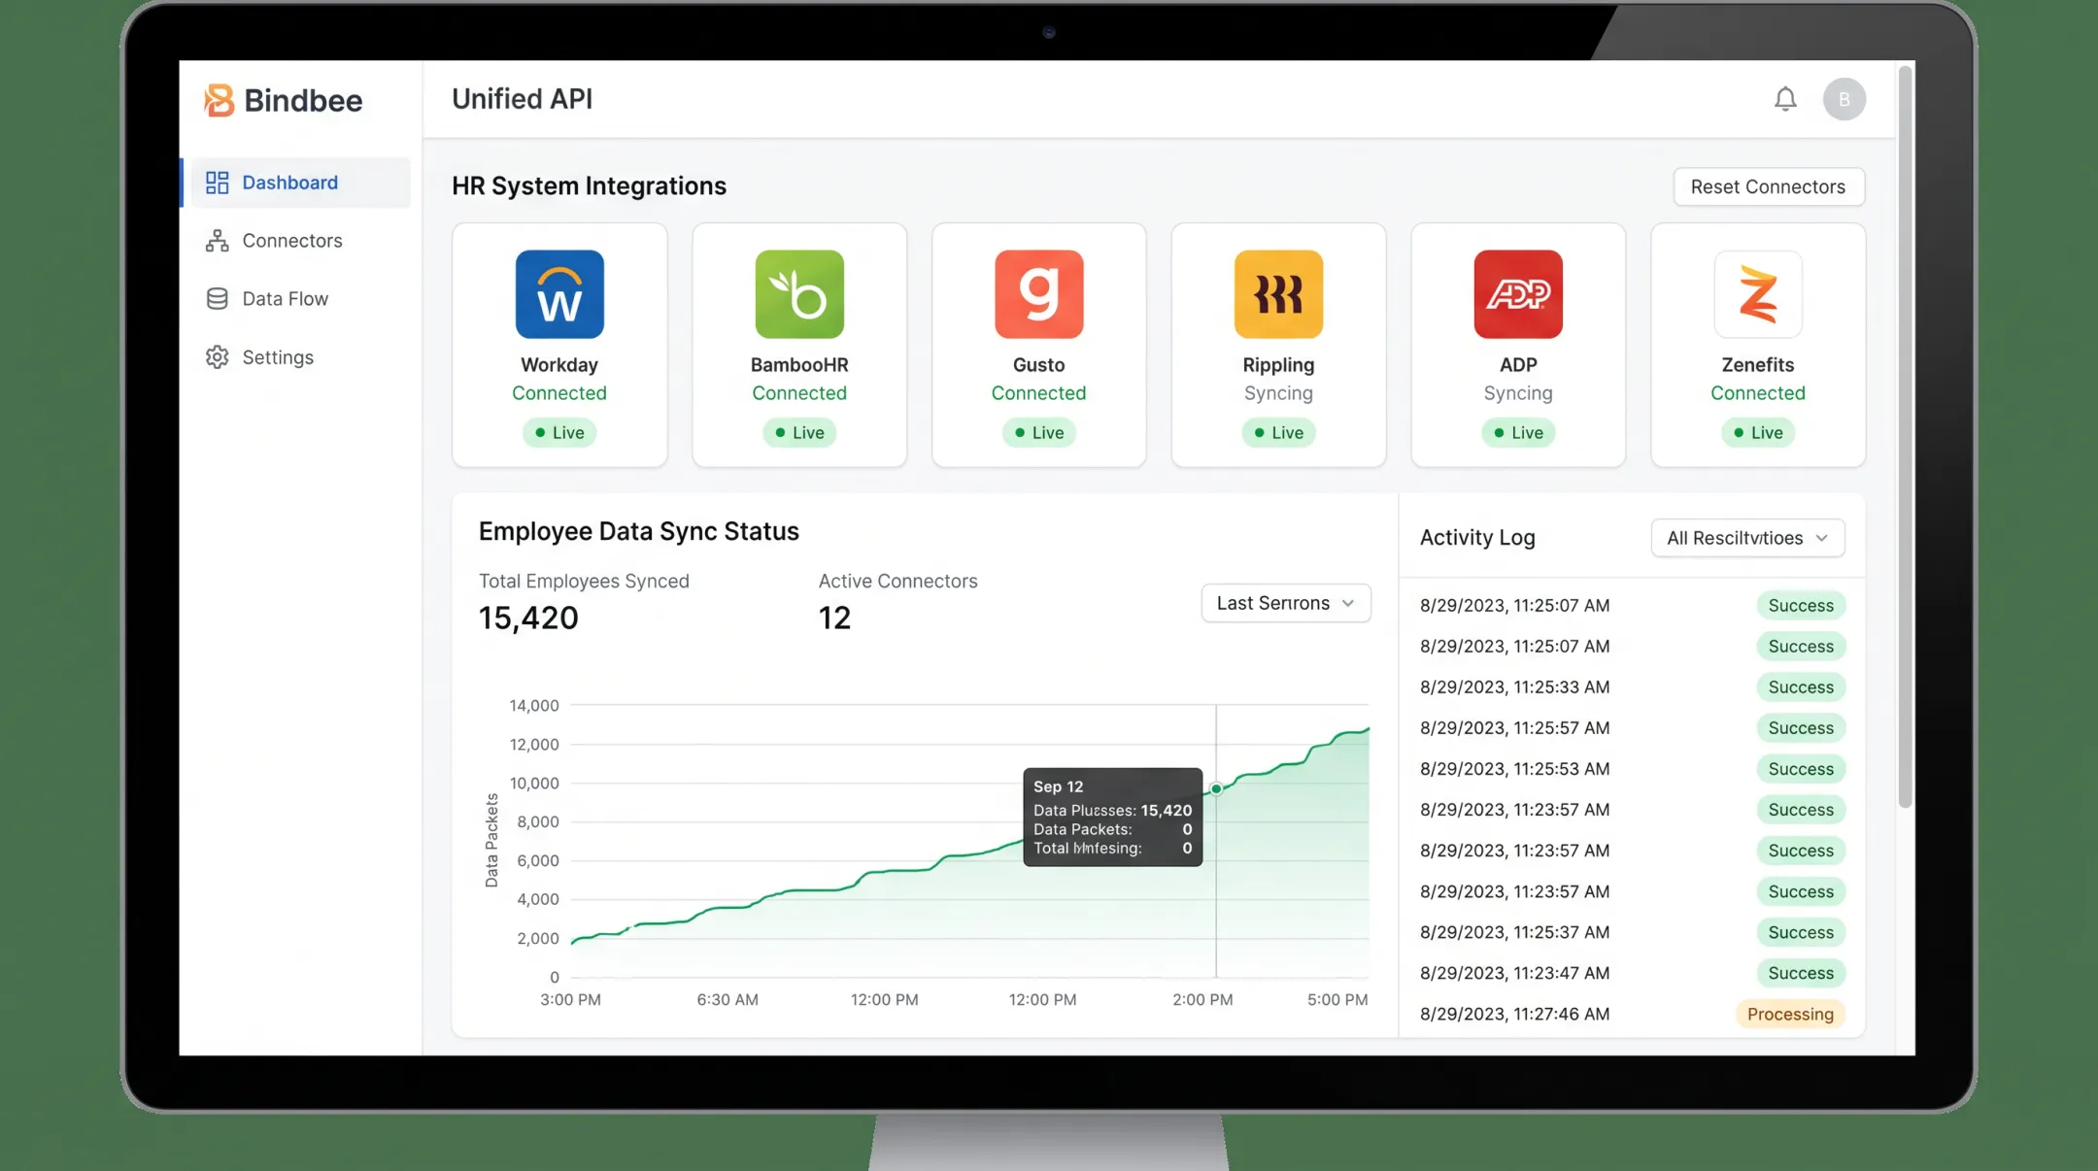
Task: Click Rippling's Live status badge
Action: [1278, 433]
